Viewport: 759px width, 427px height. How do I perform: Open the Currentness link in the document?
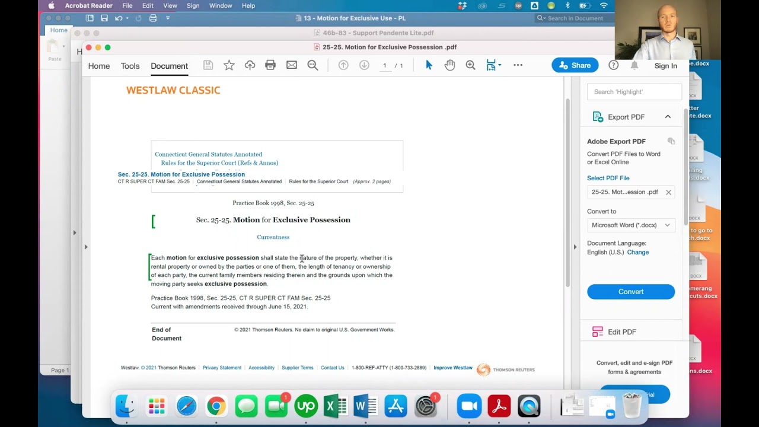click(273, 237)
